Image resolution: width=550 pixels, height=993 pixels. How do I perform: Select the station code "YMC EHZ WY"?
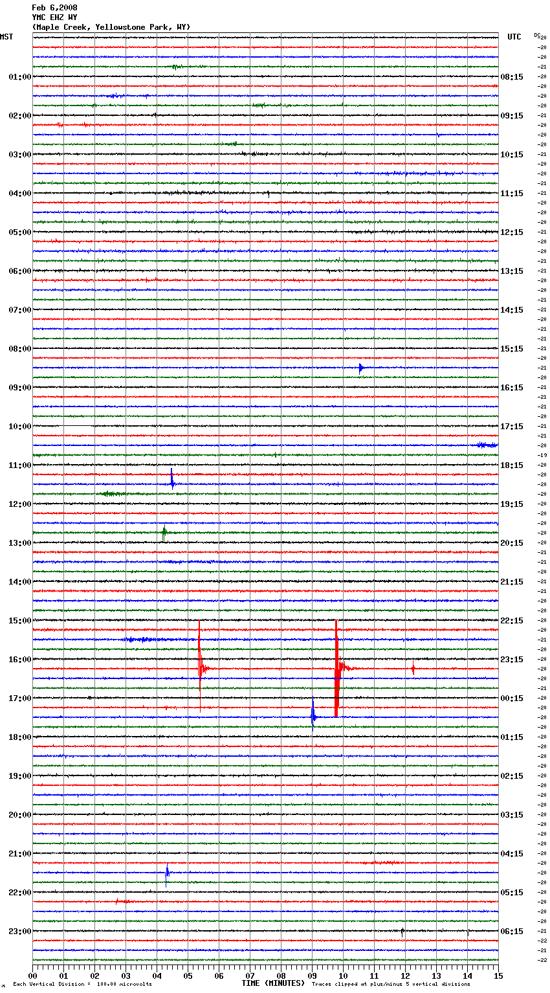pyautogui.click(x=54, y=17)
